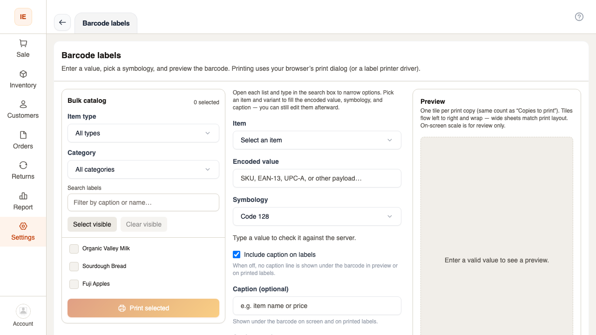Go back using the arrow button

coord(62,22)
